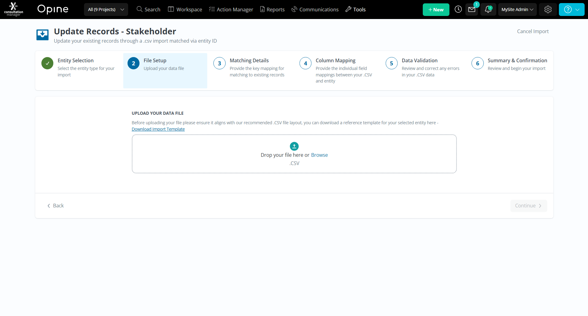Click the 'Update Records - Stakeholder' title
The height and width of the screenshot is (316, 588).
115,31
